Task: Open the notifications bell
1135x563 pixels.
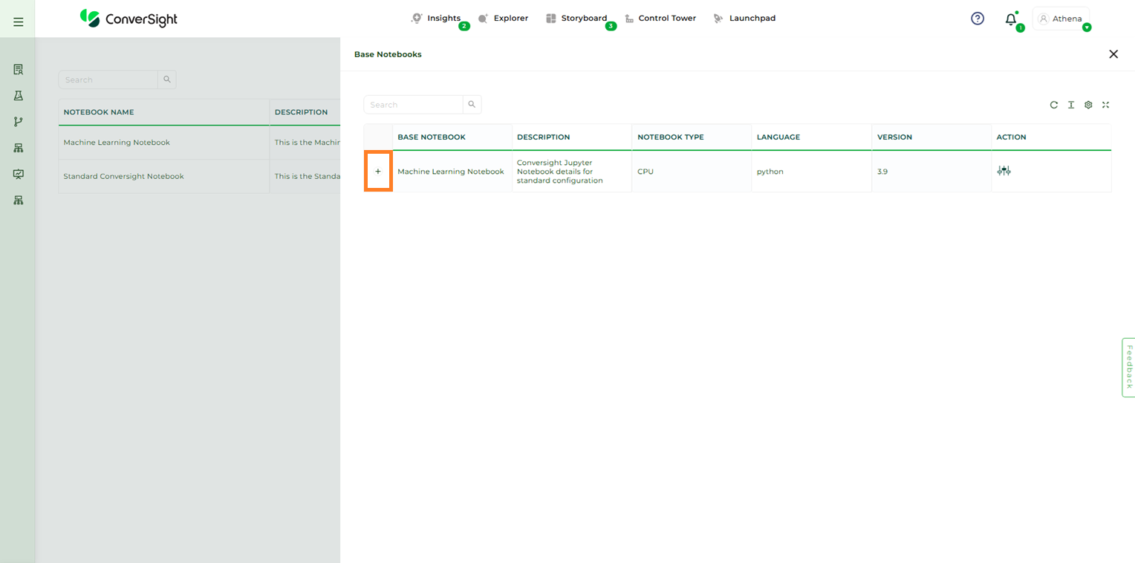Action: [x=1011, y=19]
